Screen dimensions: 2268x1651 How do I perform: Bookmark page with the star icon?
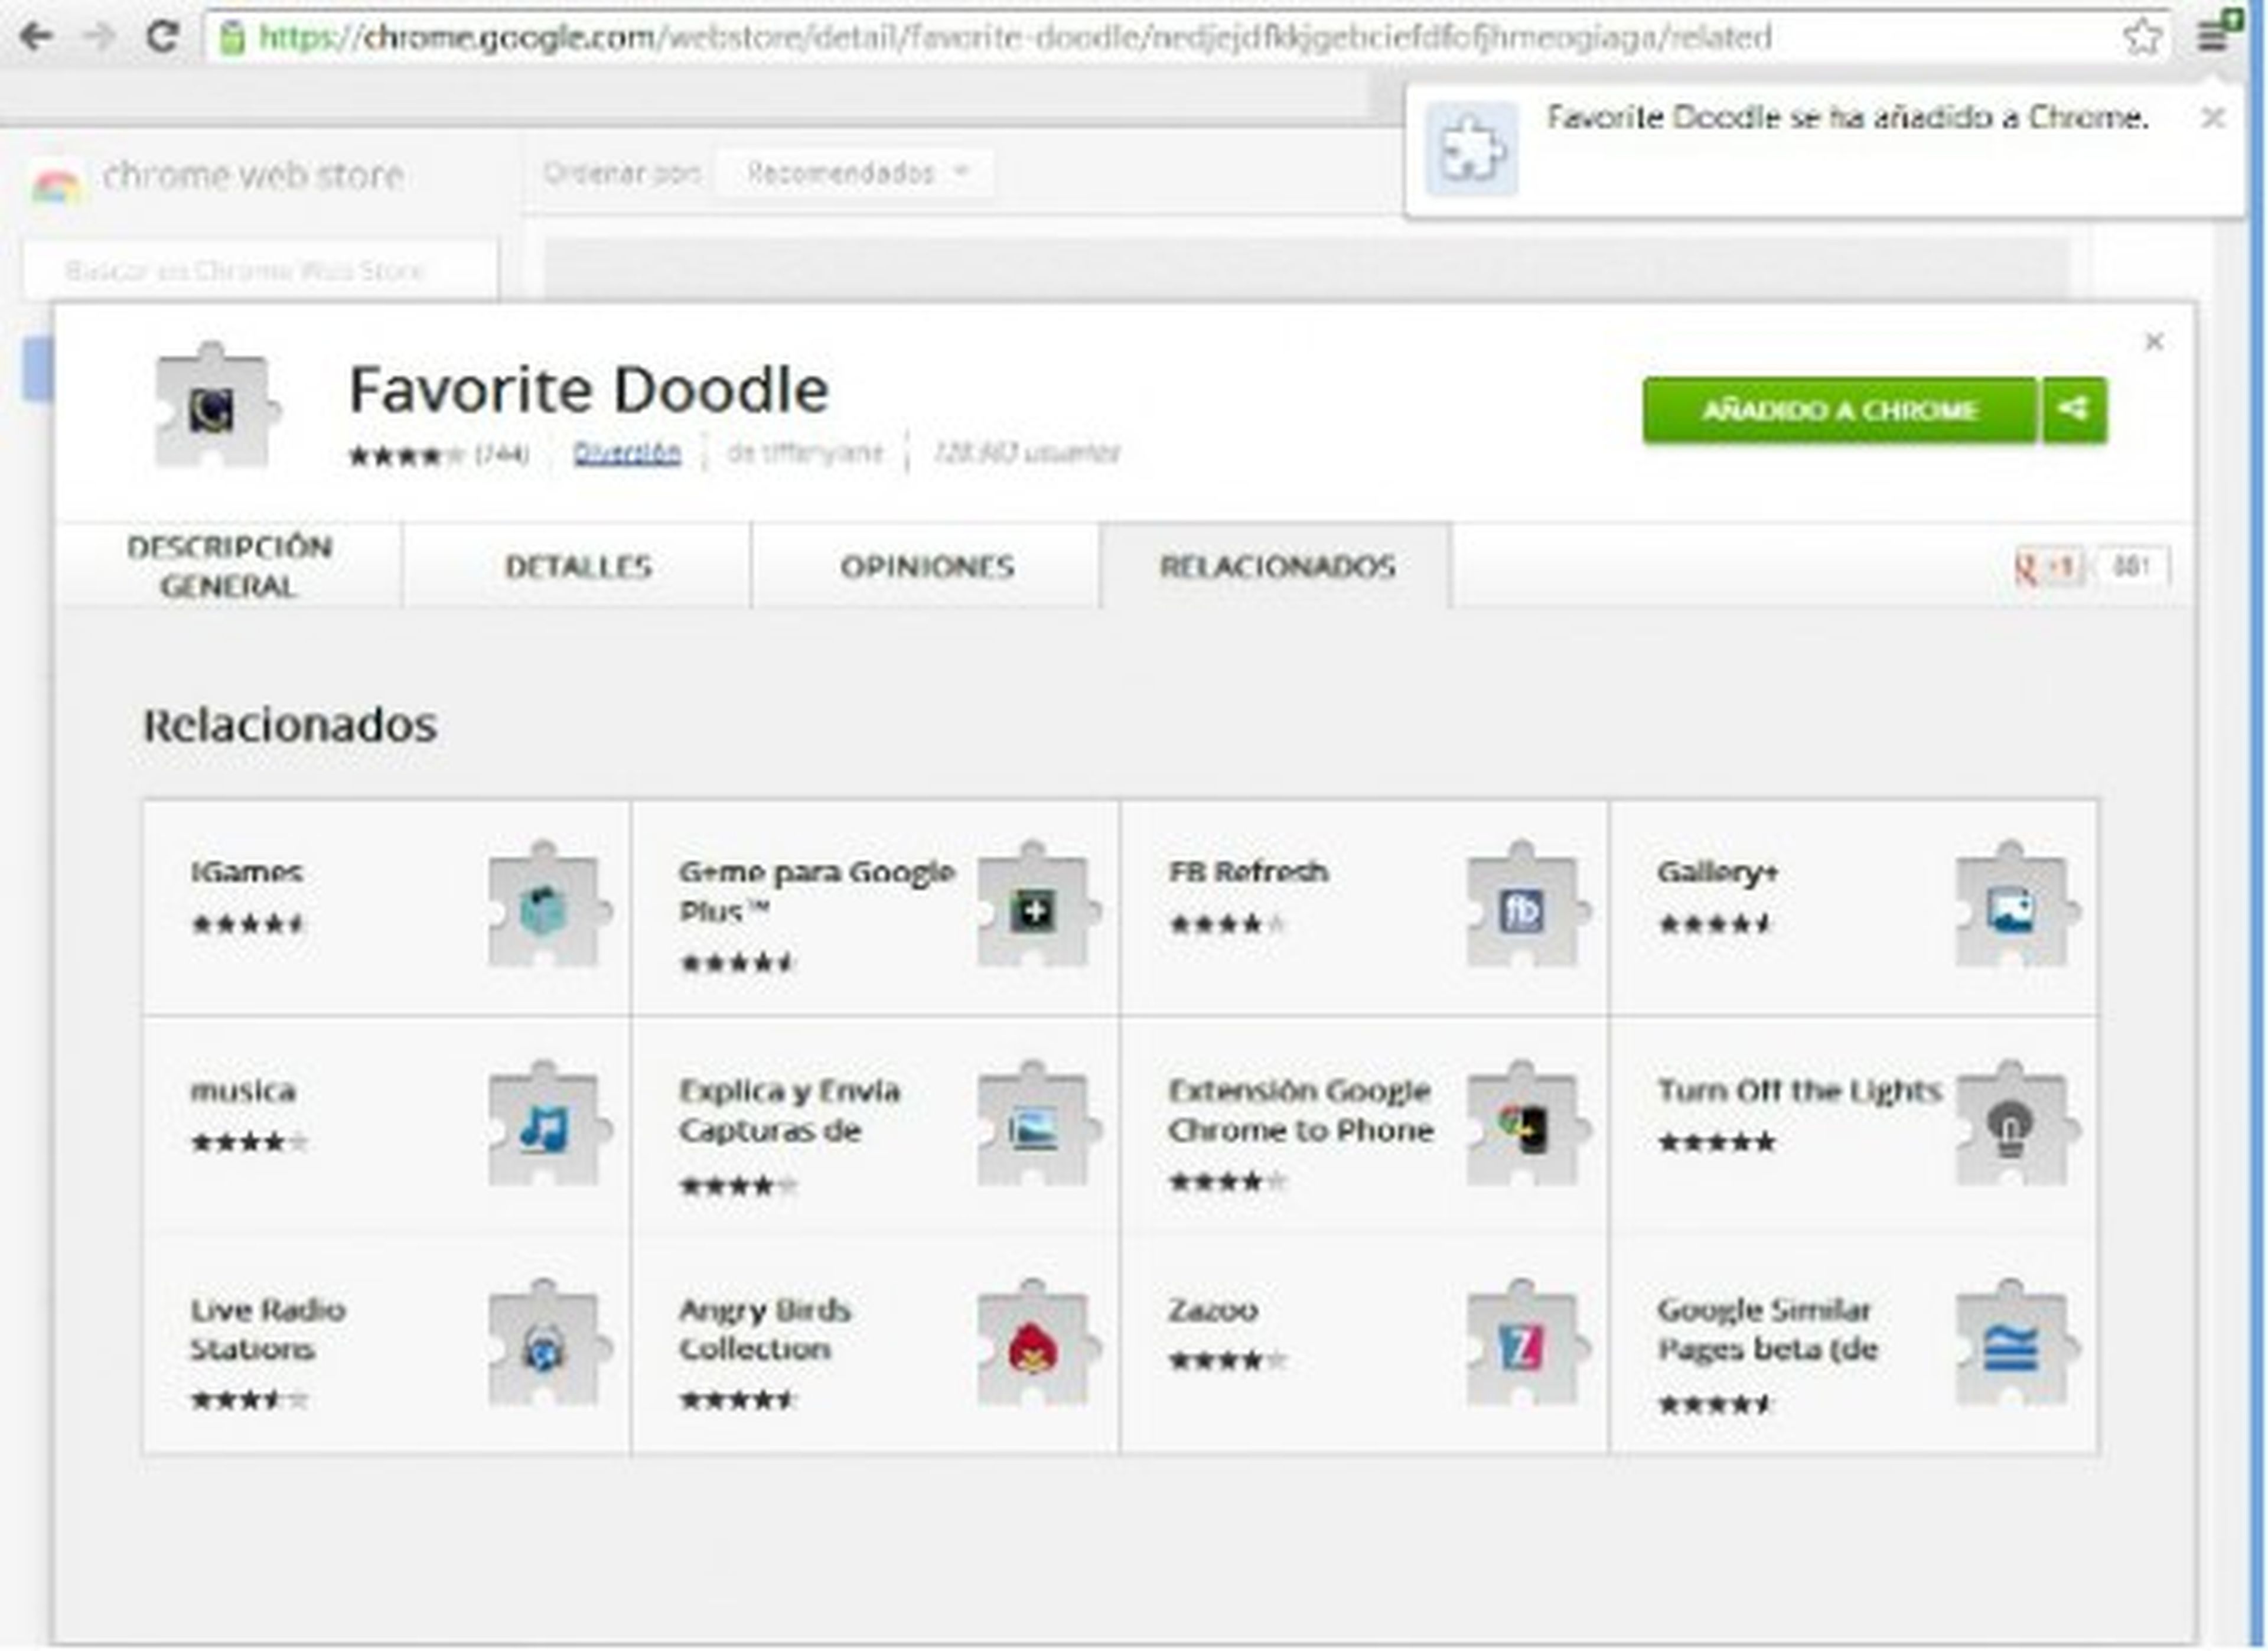pos(2141,38)
